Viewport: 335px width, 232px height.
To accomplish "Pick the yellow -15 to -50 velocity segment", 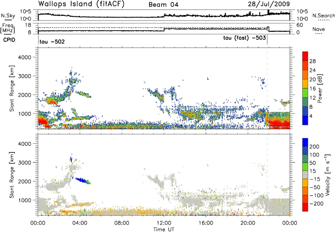I will [x=305, y=183].
